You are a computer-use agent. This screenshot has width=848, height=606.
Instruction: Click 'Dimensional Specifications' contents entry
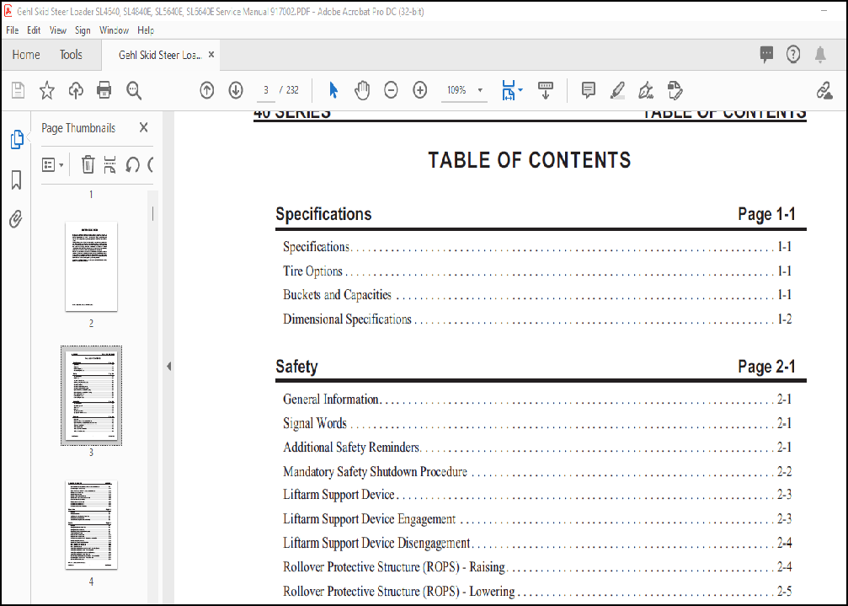[347, 319]
